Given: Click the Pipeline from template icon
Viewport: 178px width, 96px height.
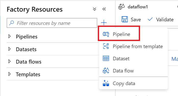Looking at the screenshot, I should pyautogui.click(x=106, y=46).
